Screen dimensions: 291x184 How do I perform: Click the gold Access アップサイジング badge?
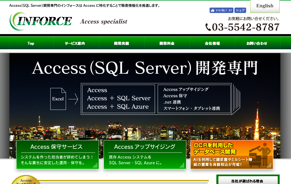[26, 180]
